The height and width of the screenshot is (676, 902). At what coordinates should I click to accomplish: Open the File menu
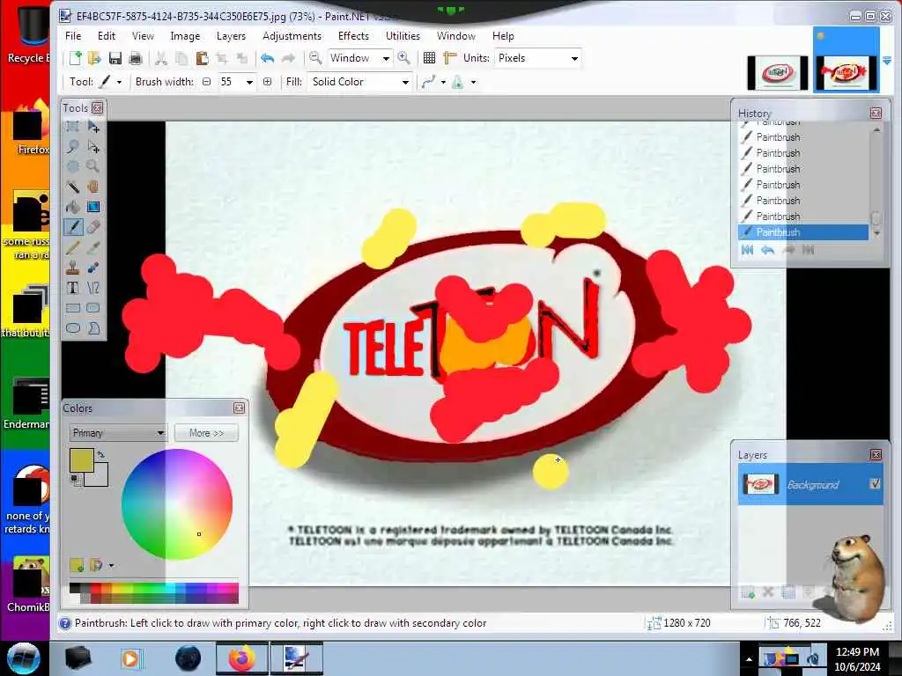73,35
